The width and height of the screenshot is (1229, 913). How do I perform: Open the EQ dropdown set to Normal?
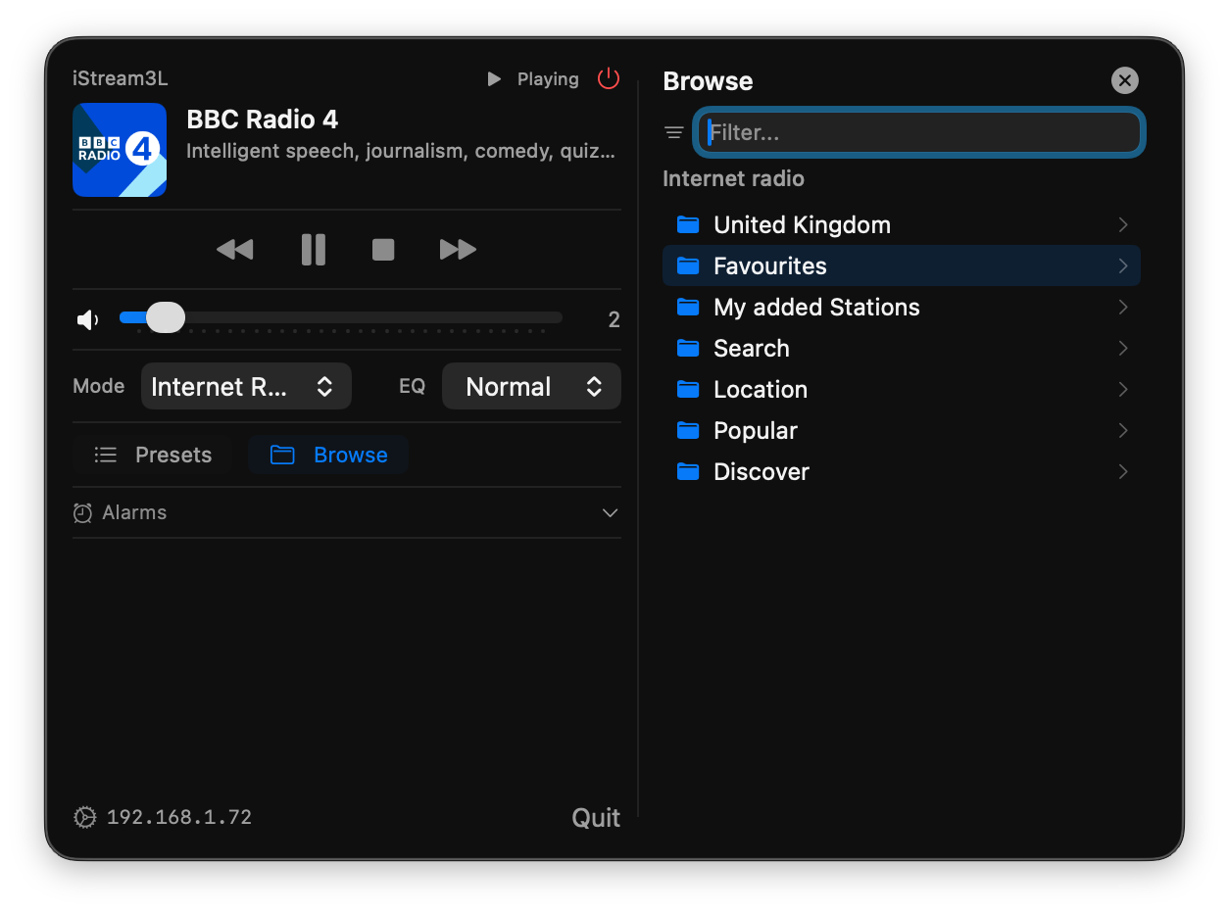coord(531,386)
